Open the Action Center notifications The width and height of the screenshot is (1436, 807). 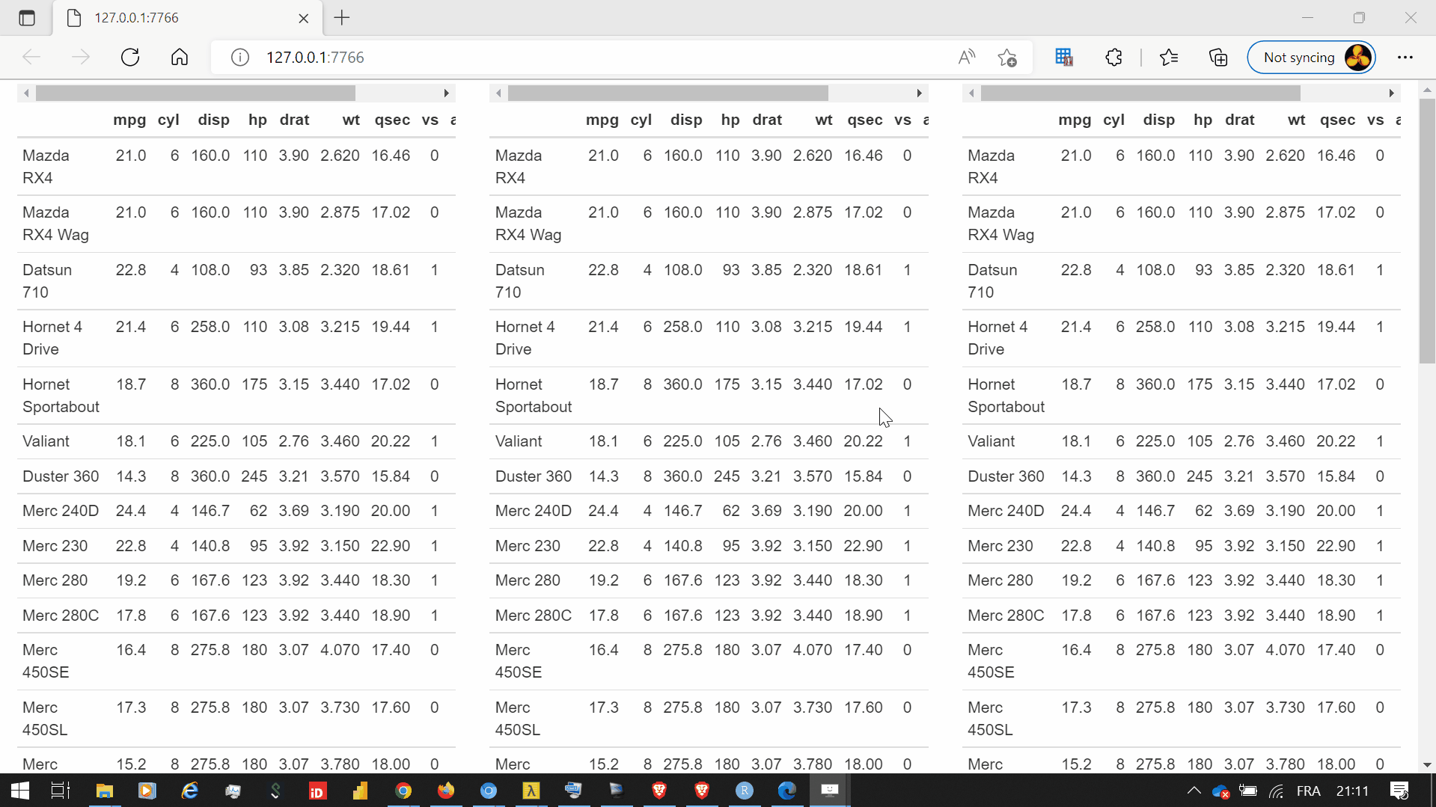coord(1399,791)
